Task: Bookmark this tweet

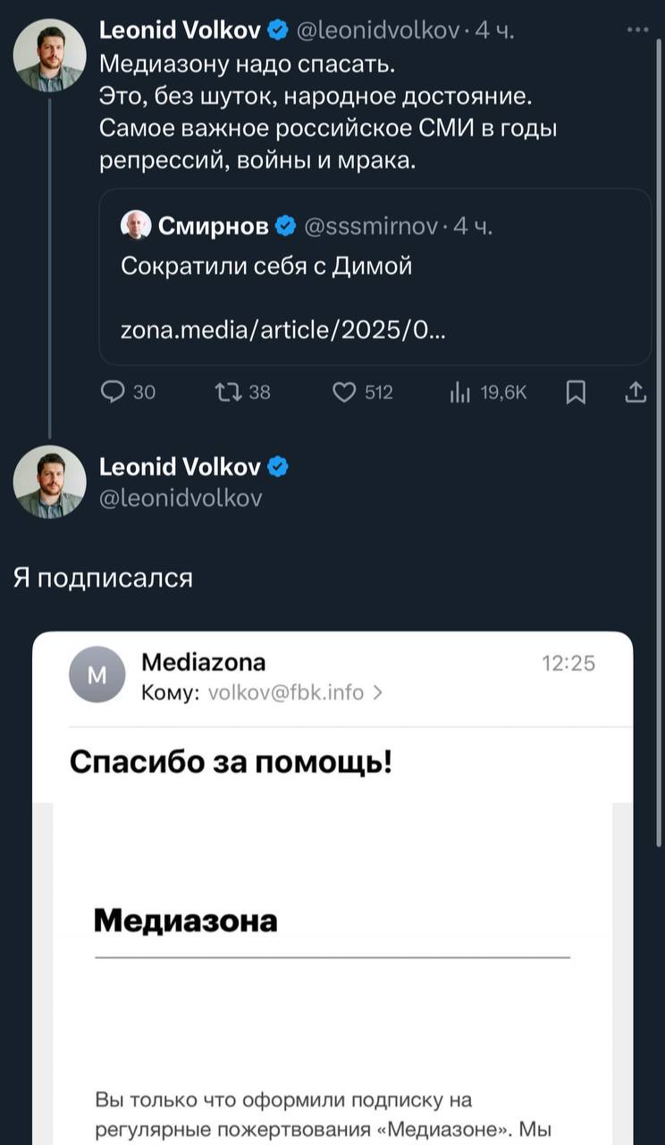Action: pos(577,392)
